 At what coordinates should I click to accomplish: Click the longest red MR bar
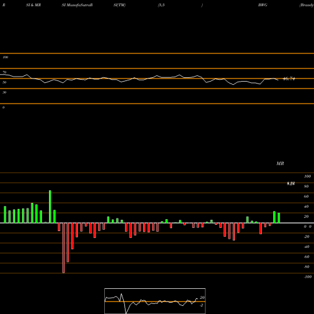[x=63, y=248]
